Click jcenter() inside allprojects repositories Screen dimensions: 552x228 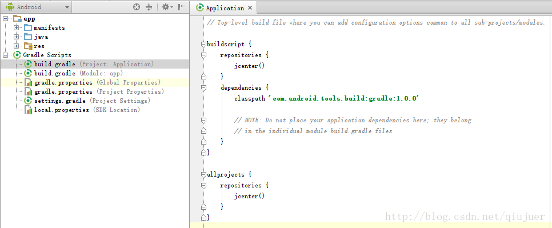(x=250, y=197)
